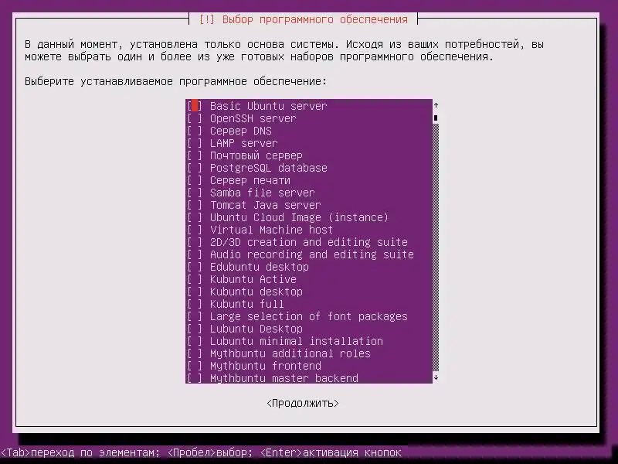
Task: Check the OpenSSH server checkbox
Action: [x=195, y=118]
